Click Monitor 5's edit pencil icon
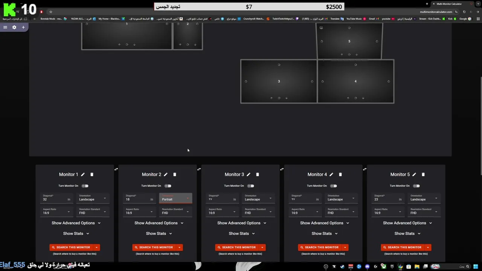This screenshot has width=482, height=271. click(414, 174)
